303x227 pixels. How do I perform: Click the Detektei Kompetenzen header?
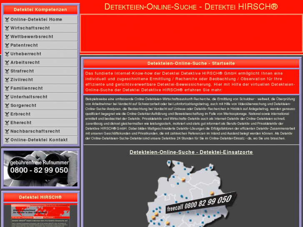40,10
